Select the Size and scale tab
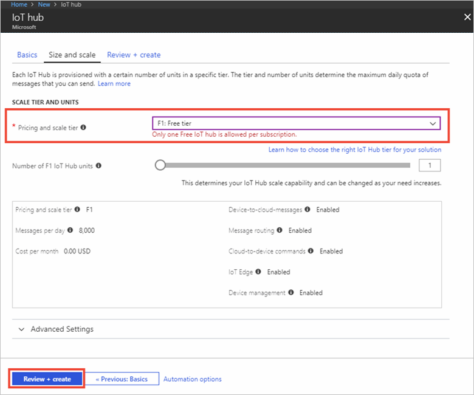 (x=72, y=55)
